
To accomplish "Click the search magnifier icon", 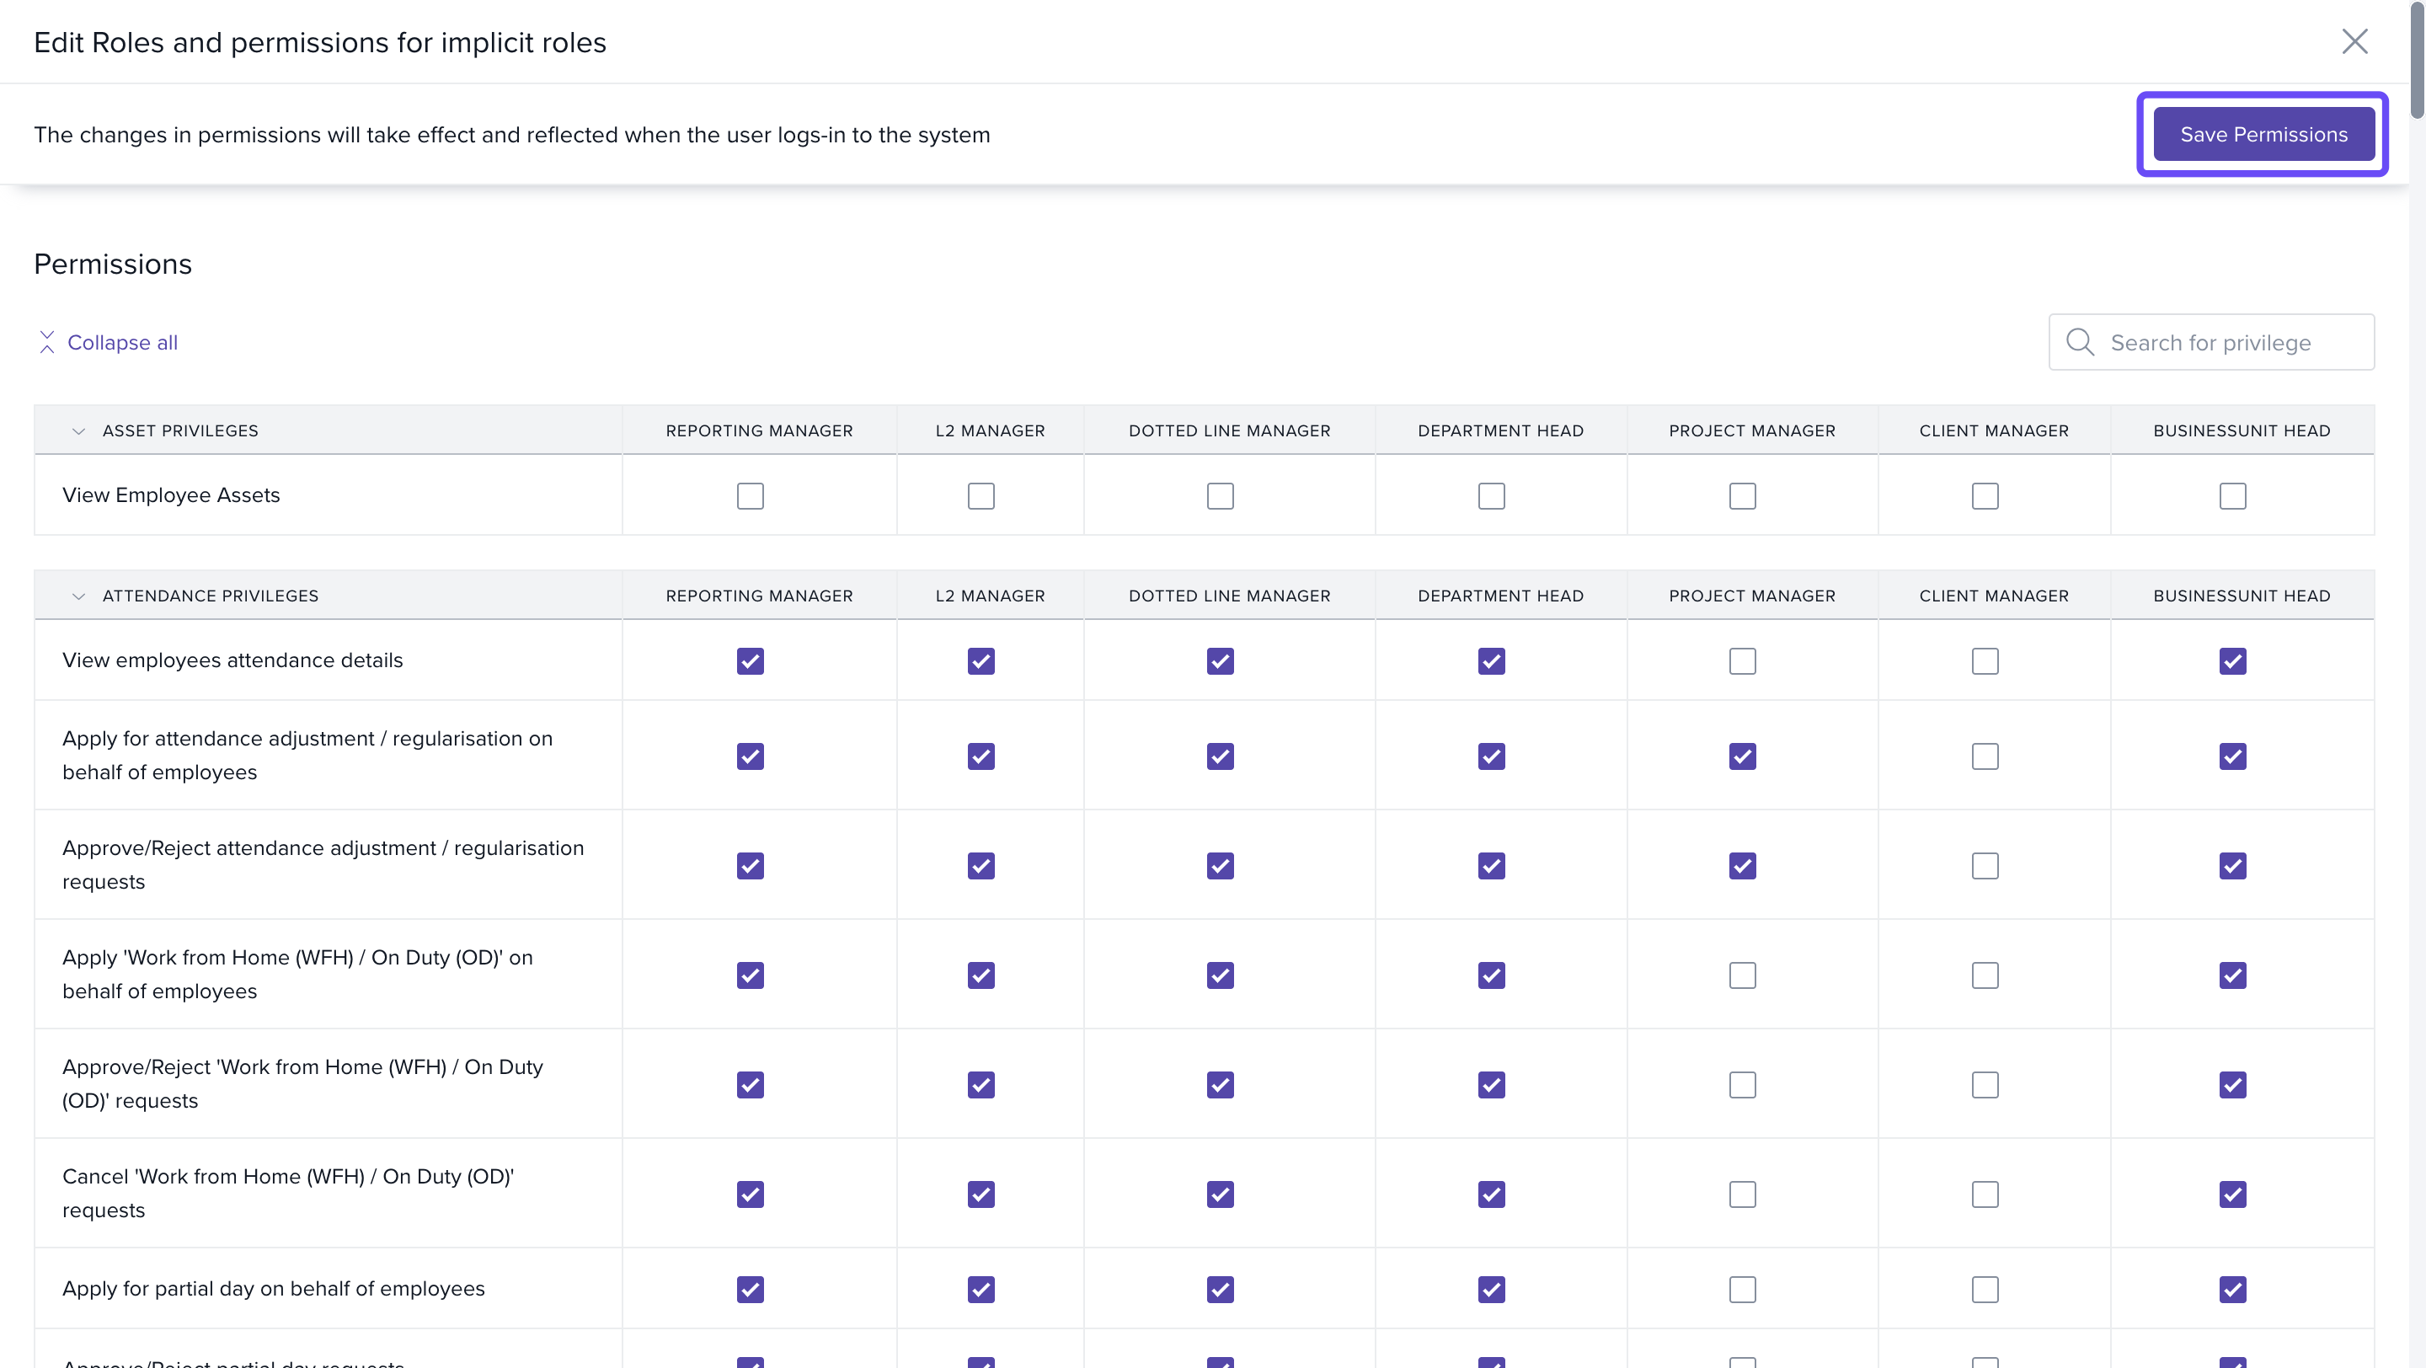I will (x=2080, y=343).
